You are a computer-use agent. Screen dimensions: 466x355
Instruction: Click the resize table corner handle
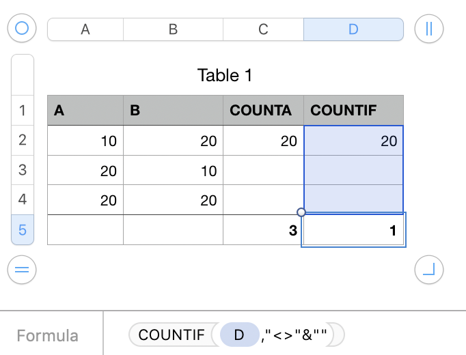[x=429, y=270]
